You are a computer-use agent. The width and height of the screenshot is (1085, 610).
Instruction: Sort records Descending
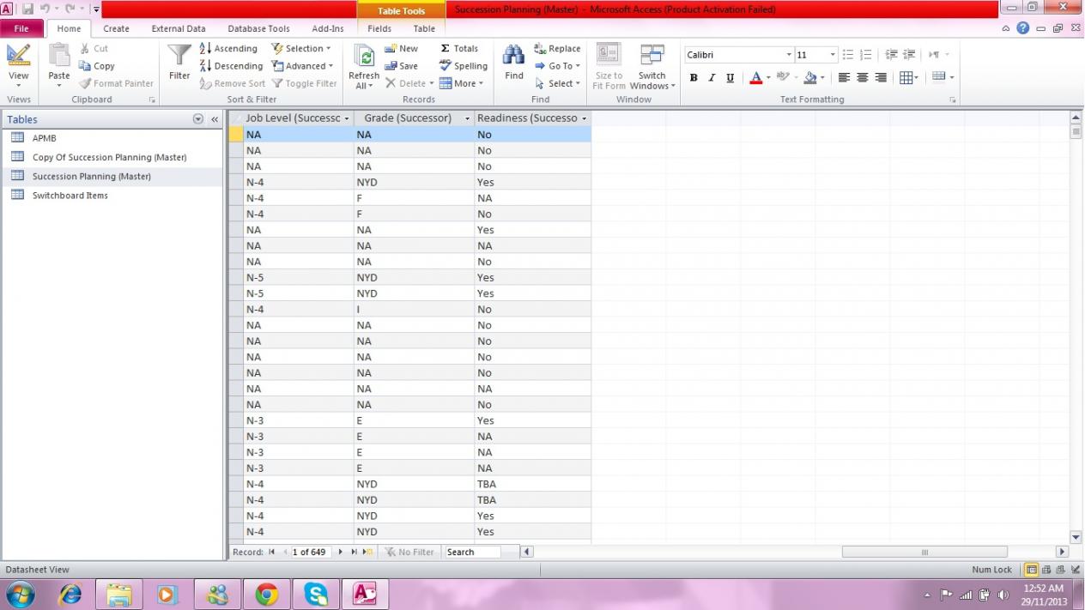pos(231,66)
